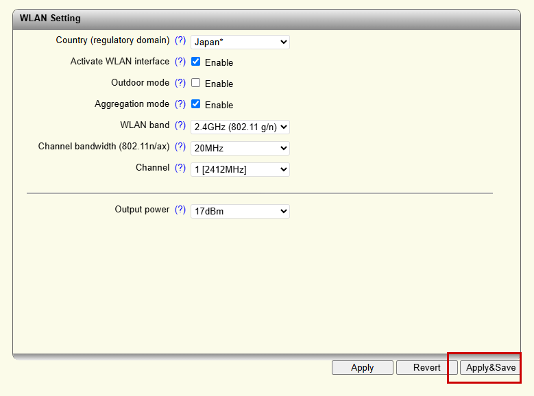
Task: Open help for Country regulatory domain
Action: click(x=180, y=40)
